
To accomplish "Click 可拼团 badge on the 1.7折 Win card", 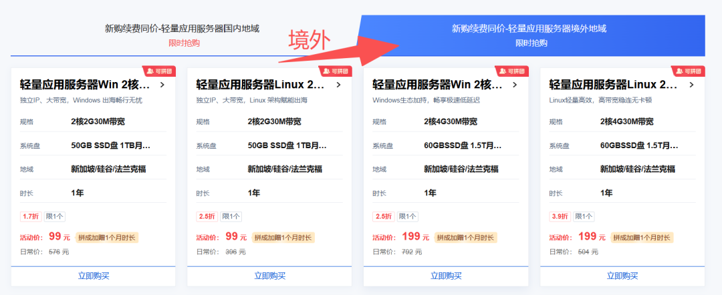I will 159,71.
